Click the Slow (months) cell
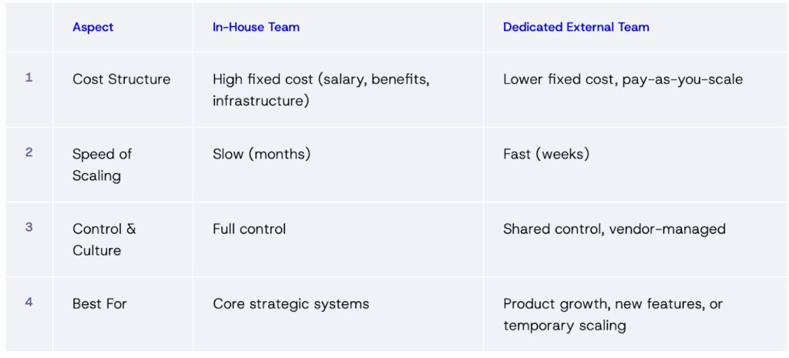Viewport: 789px width, 358px height. (x=261, y=154)
